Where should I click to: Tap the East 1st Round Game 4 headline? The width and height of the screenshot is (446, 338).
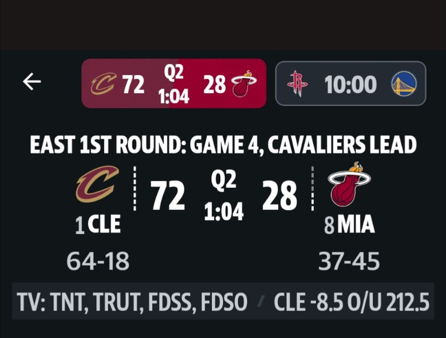(223, 145)
